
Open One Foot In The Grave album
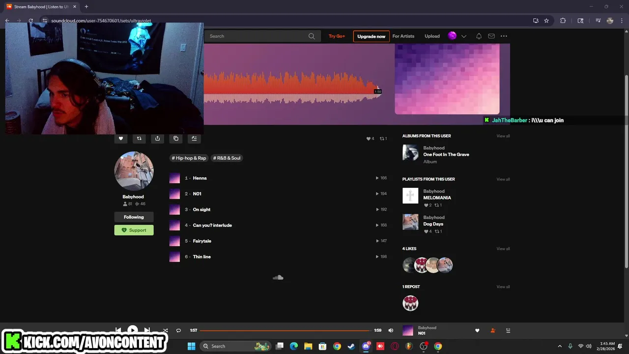coord(446,154)
